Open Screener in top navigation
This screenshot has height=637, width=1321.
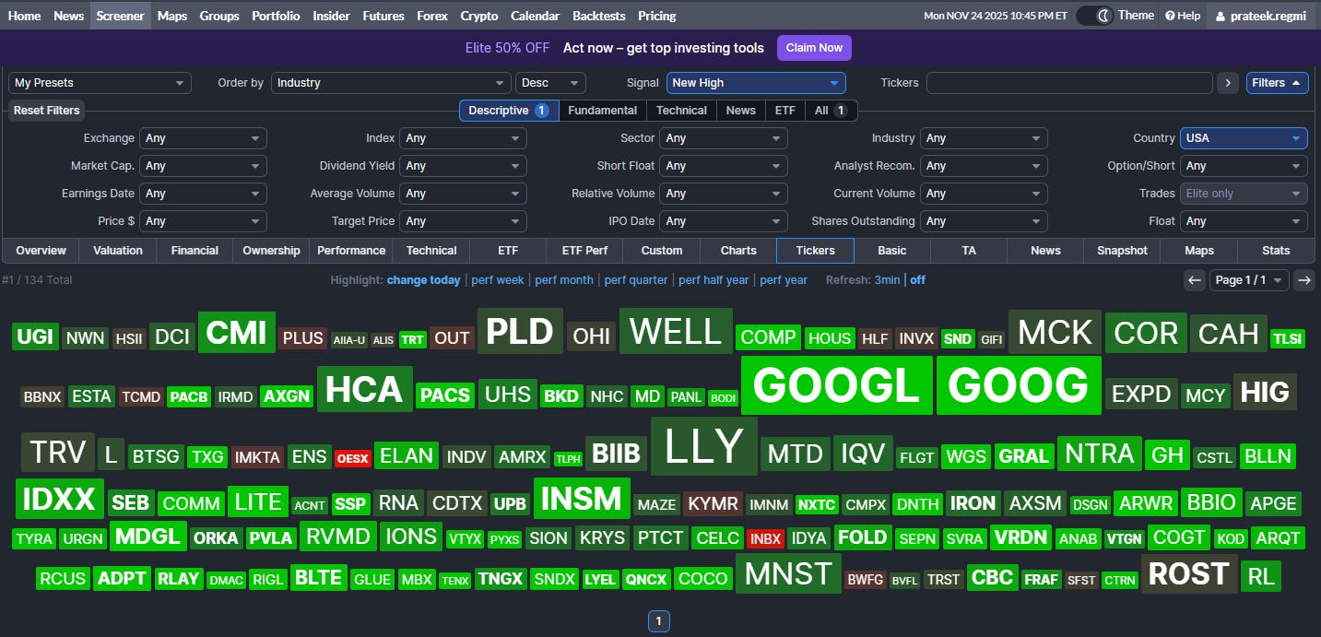coord(120,16)
